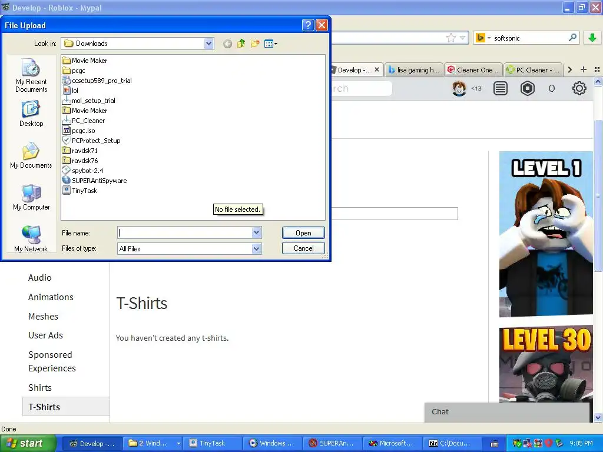Viewport: 603px width, 452px height.
Task: Select the PC_Cleaner file
Action: 84,121
